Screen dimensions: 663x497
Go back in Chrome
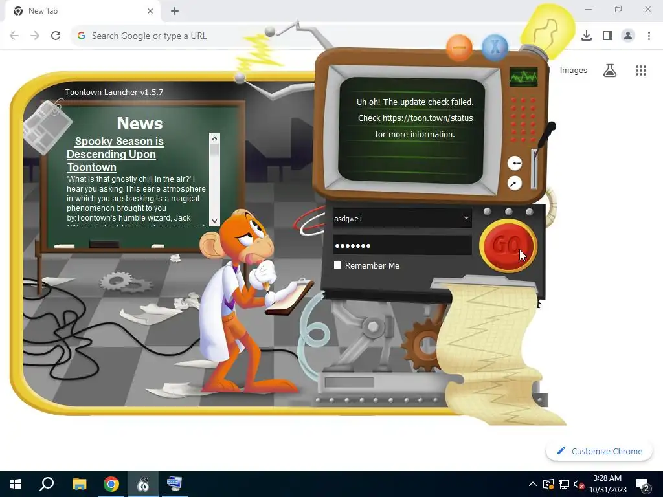click(x=14, y=36)
